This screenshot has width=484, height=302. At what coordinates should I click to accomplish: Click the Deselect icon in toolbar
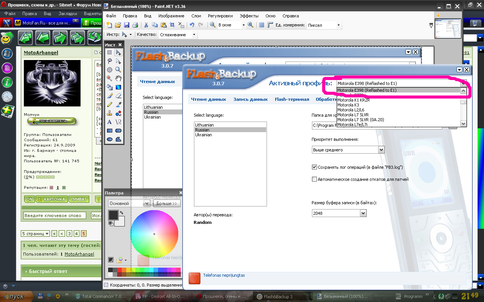point(181,25)
